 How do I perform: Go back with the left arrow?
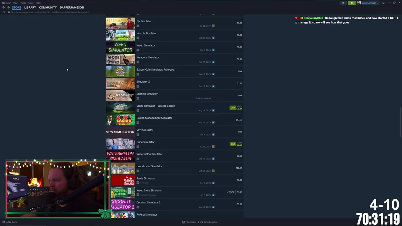3,8
